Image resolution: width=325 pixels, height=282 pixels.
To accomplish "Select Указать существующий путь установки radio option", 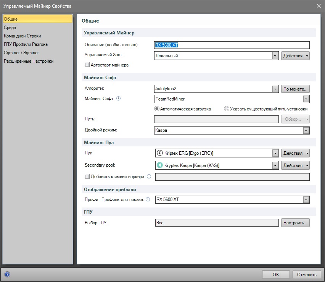I will click(227, 109).
